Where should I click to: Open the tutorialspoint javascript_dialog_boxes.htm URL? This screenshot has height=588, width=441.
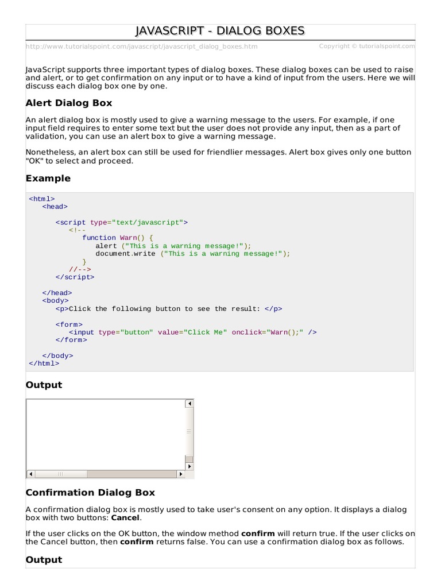141,47
